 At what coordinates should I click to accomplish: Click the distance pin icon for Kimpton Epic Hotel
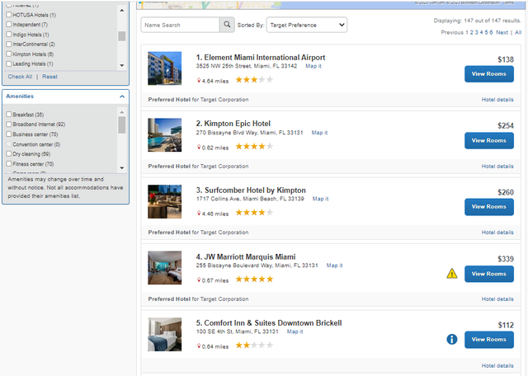(x=199, y=148)
